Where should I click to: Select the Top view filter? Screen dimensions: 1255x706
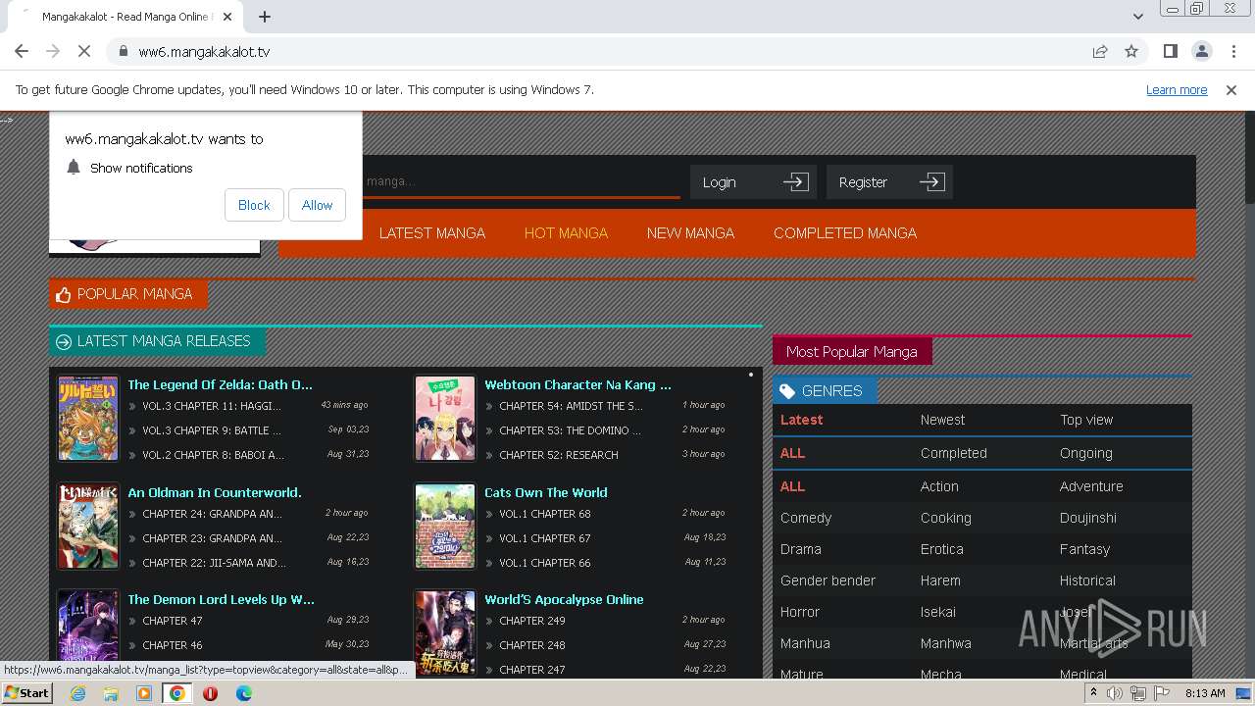click(1086, 420)
